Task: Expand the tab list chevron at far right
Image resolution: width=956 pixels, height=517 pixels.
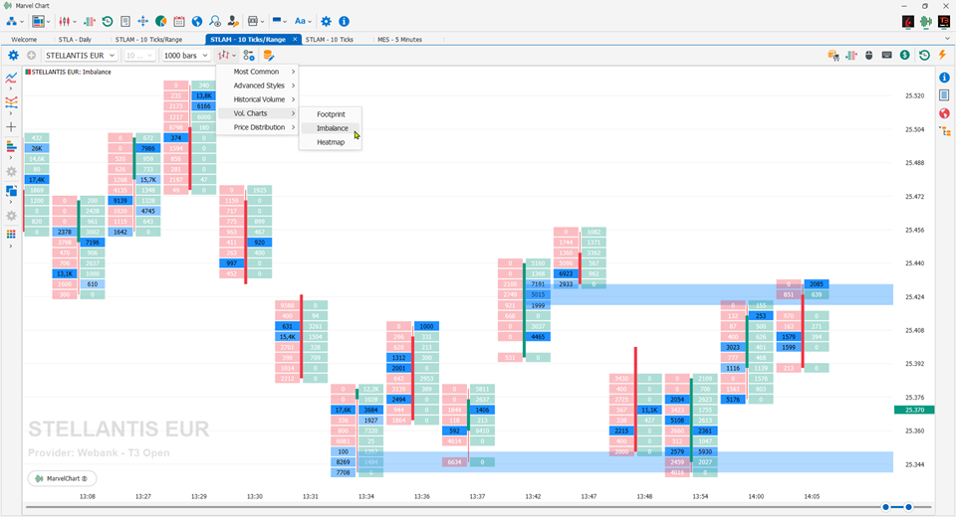Action: pyautogui.click(x=947, y=39)
